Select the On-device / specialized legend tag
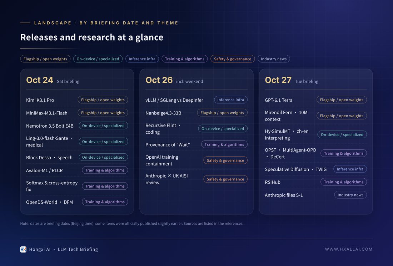 coord(98,59)
